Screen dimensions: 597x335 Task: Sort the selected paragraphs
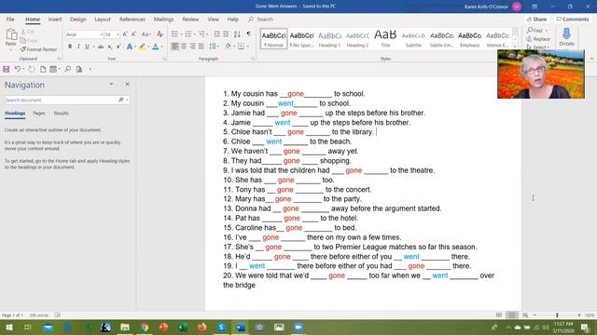click(x=237, y=34)
